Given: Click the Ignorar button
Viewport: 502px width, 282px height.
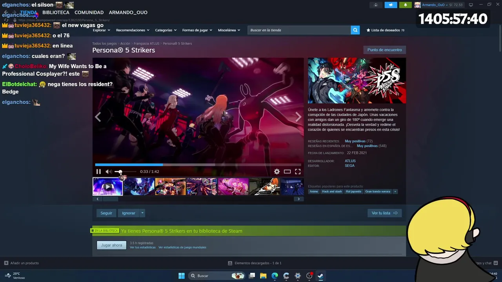Looking at the screenshot, I should pos(129,213).
